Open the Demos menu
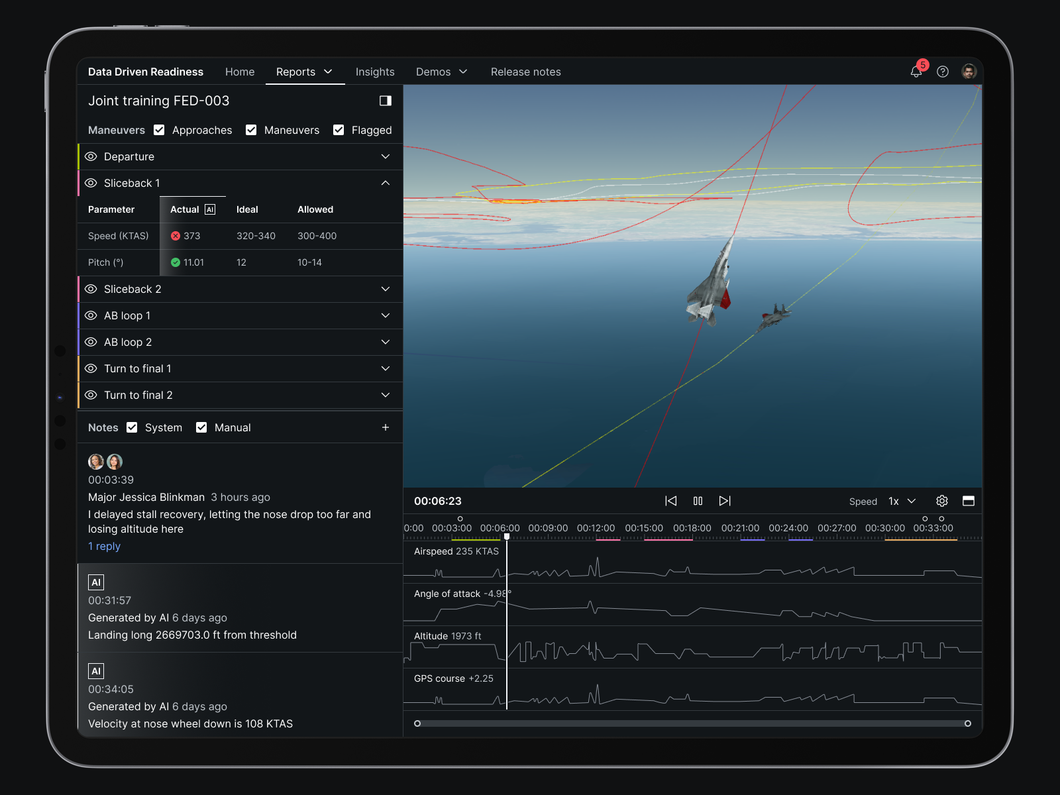 [x=441, y=72]
